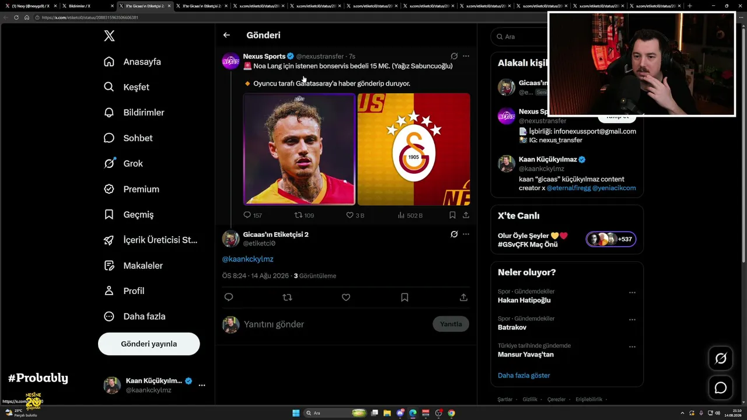Open the floating messages chat button

pos(721,388)
